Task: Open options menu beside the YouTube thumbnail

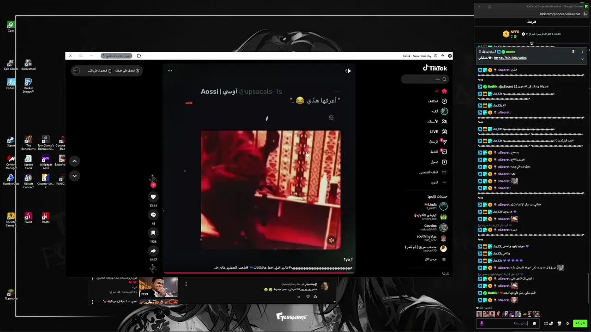Action: [x=186, y=284]
